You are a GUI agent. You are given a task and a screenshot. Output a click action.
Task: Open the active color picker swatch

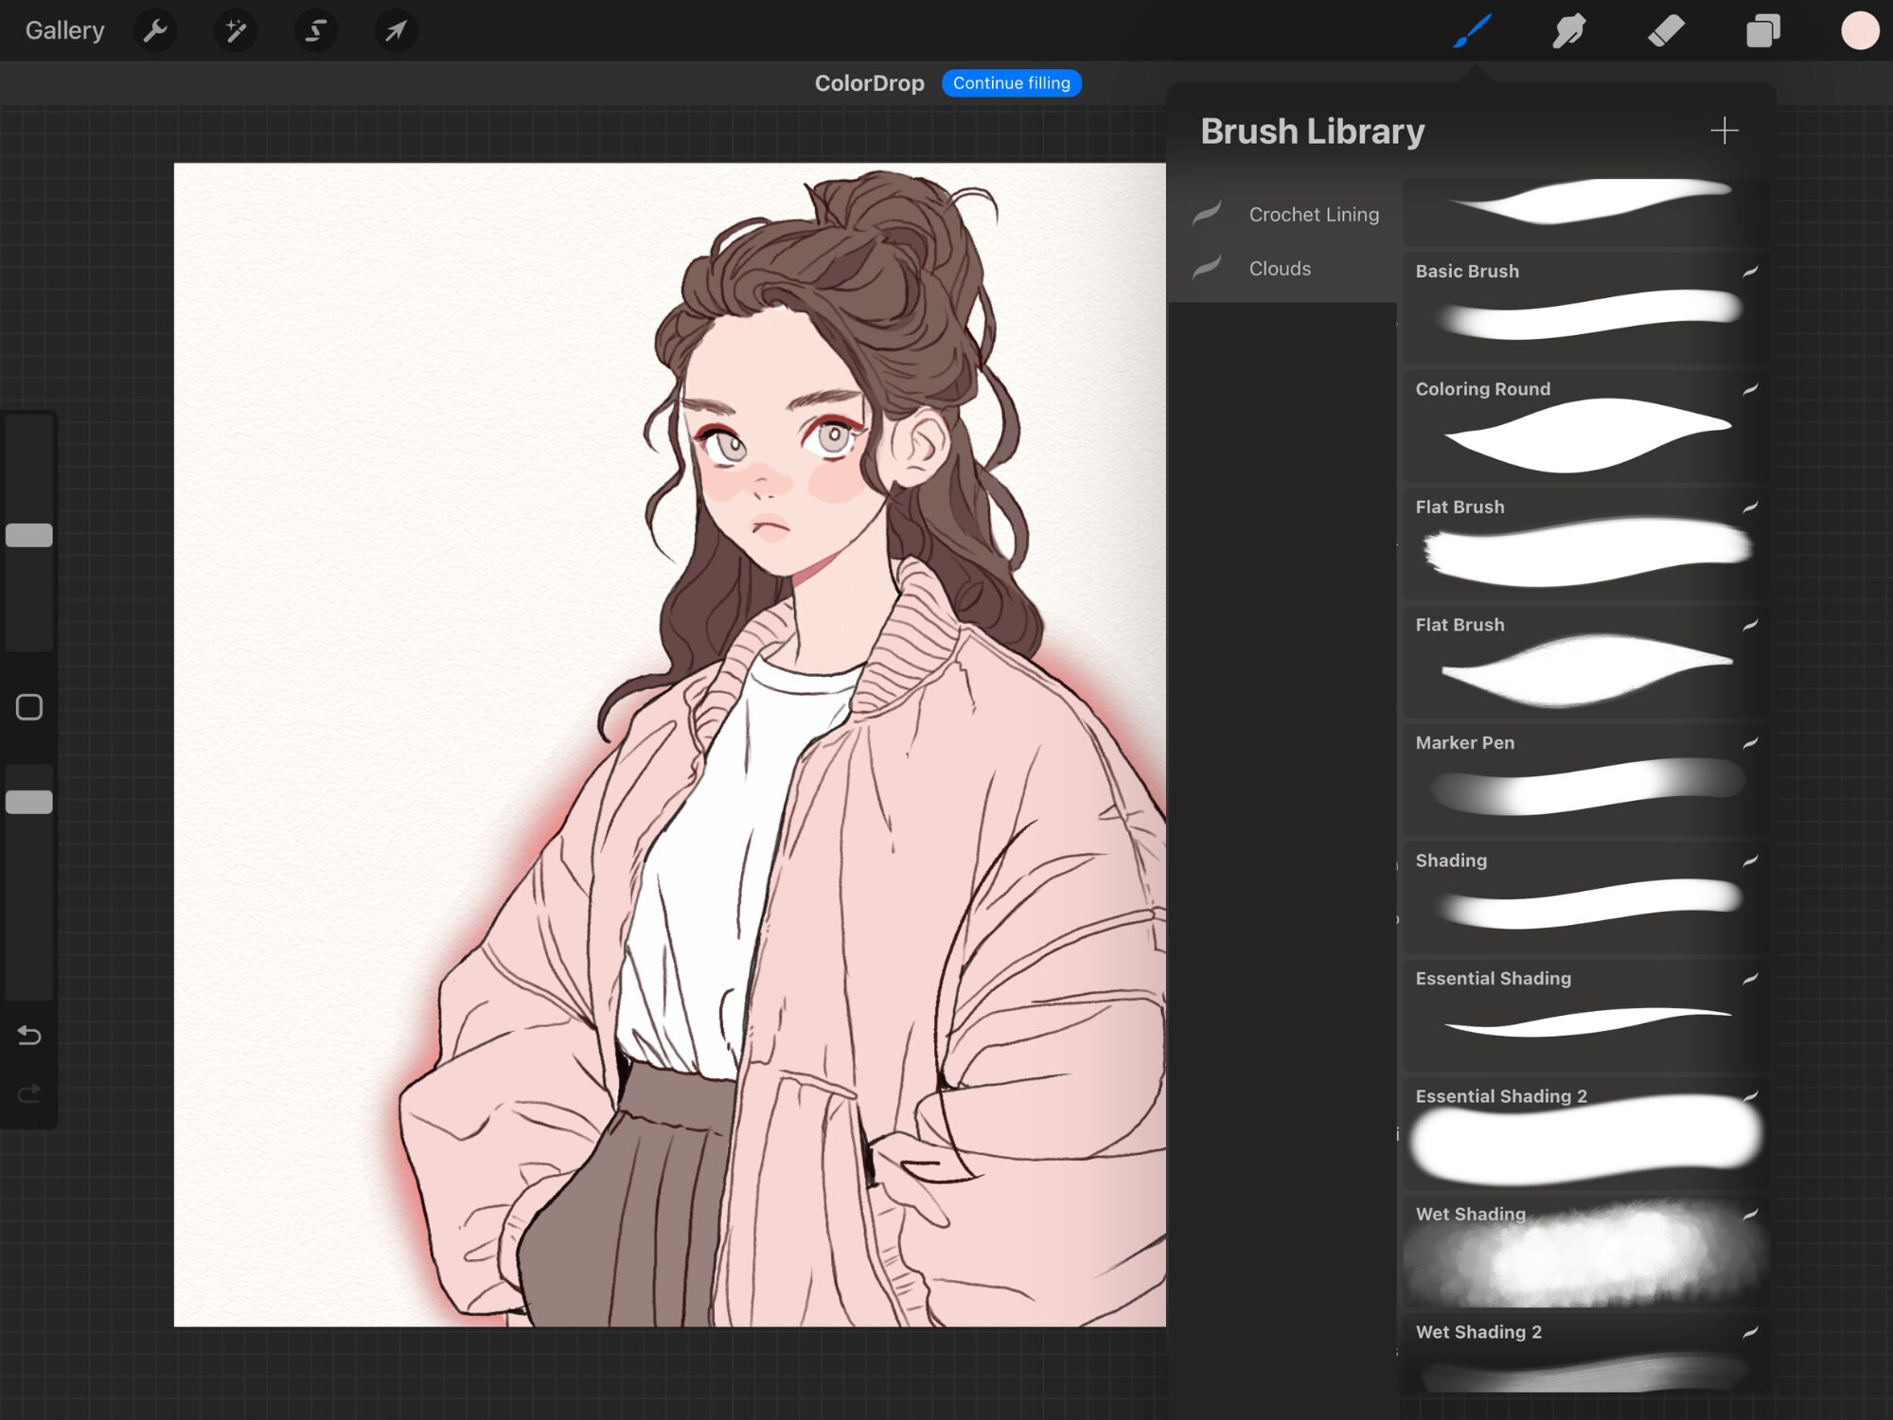coord(1859,30)
